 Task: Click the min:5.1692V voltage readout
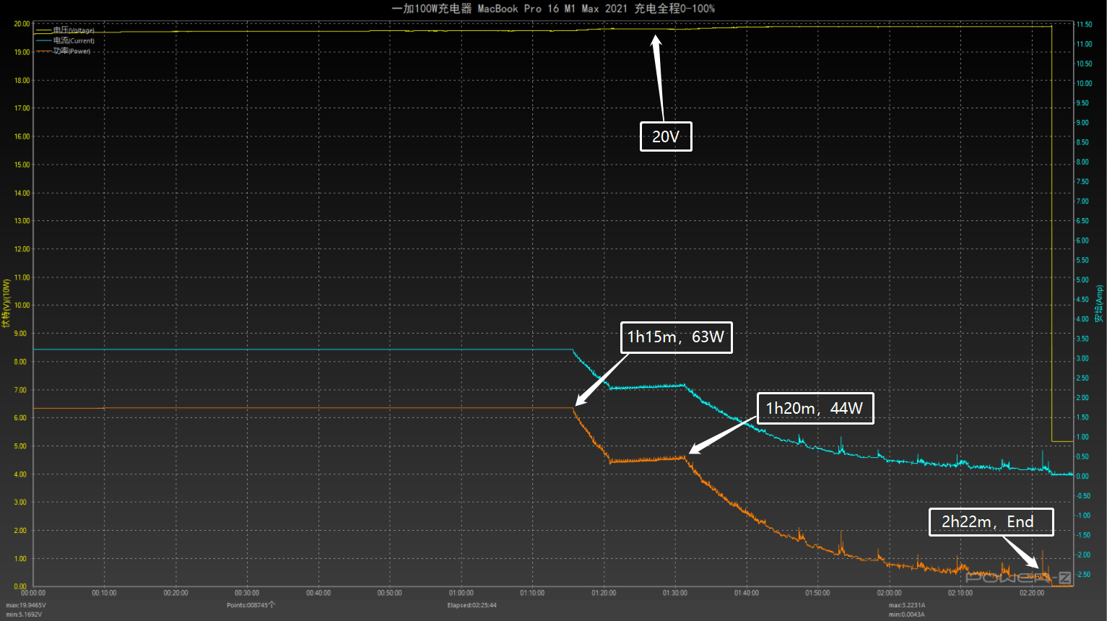(x=24, y=615)
